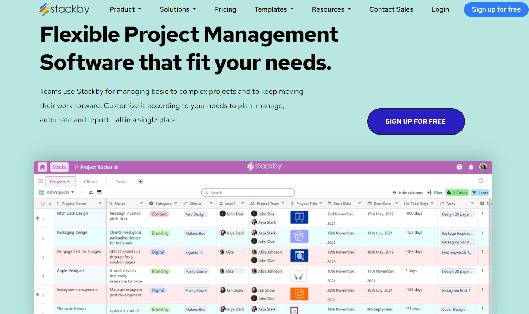This screenshot has height=314, width=529.
Task: Open the Contact Sales link
Action: [x=391, y=9]
